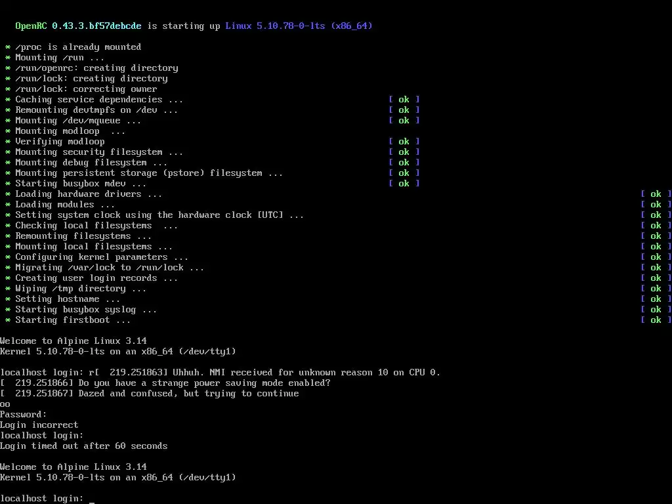
Task: Click the 'Mounting /run ...' line
Action: coord(60,58)
